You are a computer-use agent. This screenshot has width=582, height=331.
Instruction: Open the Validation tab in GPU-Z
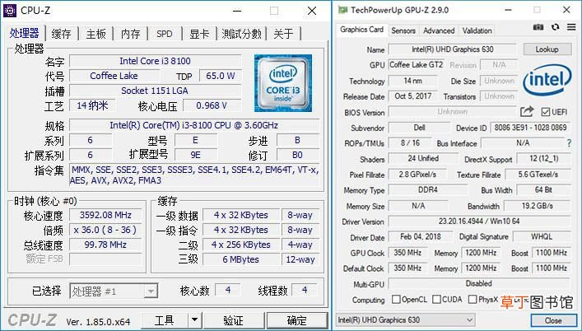click(477, 30)
